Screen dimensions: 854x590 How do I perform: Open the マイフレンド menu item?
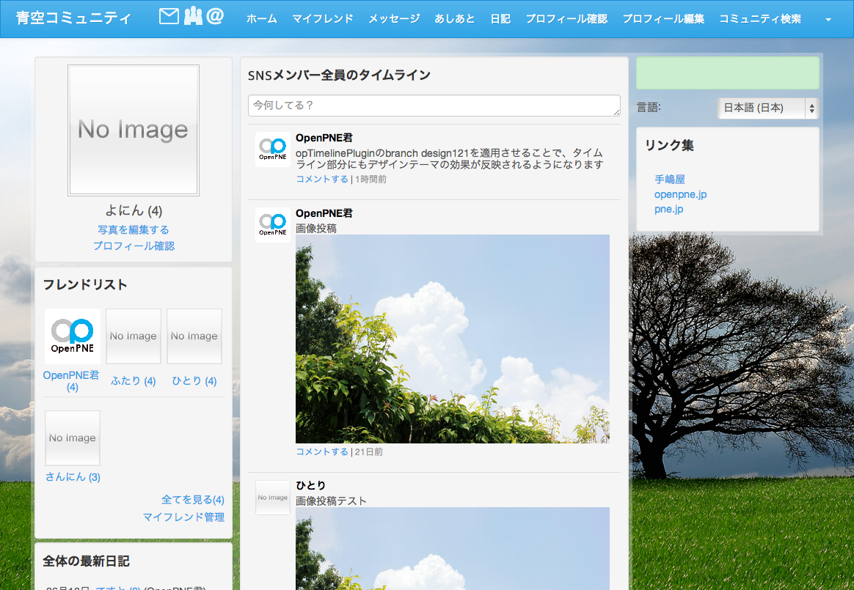tap(323, 19)
